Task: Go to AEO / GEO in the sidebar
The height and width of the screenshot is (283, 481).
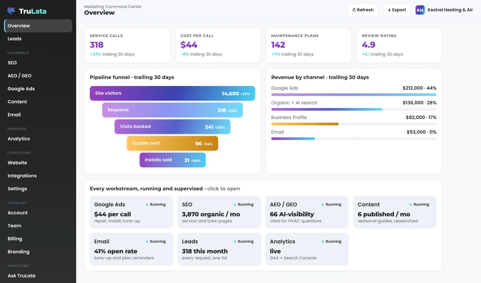Action: click(x=38, y=76)
